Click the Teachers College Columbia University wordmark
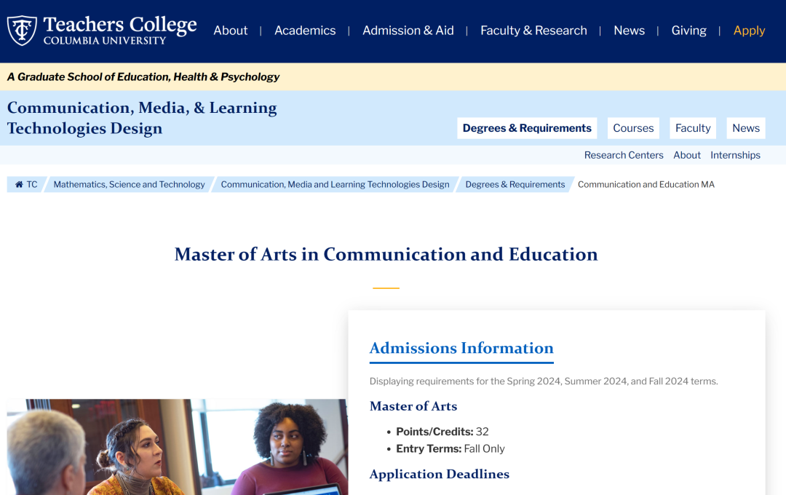Viewport: 786px width, 495px height. tap(120, 30)
